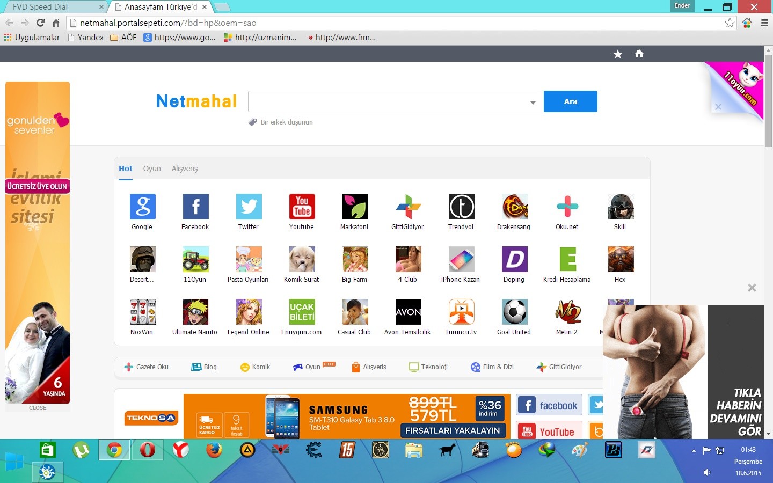Select the Hot tab
Viewport: 773px width, 483px height.
pos(126,169)
